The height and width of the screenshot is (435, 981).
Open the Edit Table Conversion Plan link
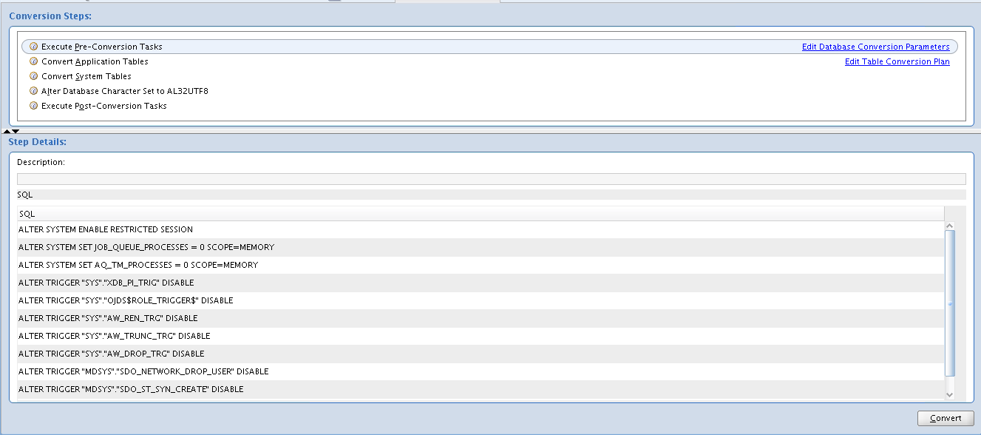897,61
